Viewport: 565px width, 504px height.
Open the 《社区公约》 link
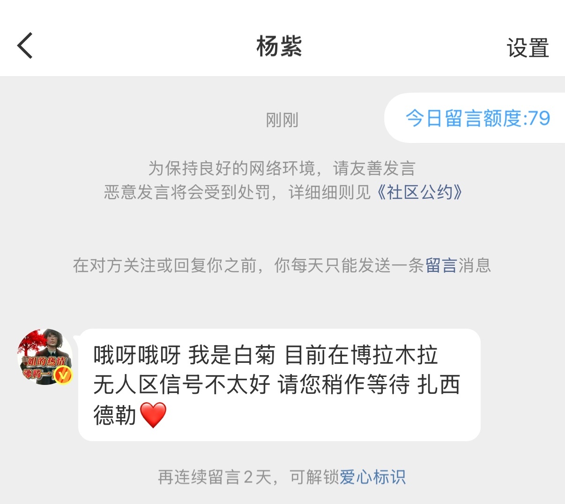click(420, 192)
